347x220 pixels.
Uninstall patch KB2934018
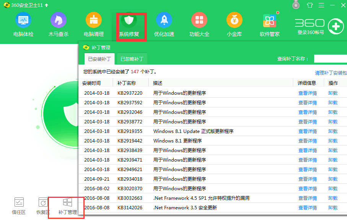tap(333, 179)
